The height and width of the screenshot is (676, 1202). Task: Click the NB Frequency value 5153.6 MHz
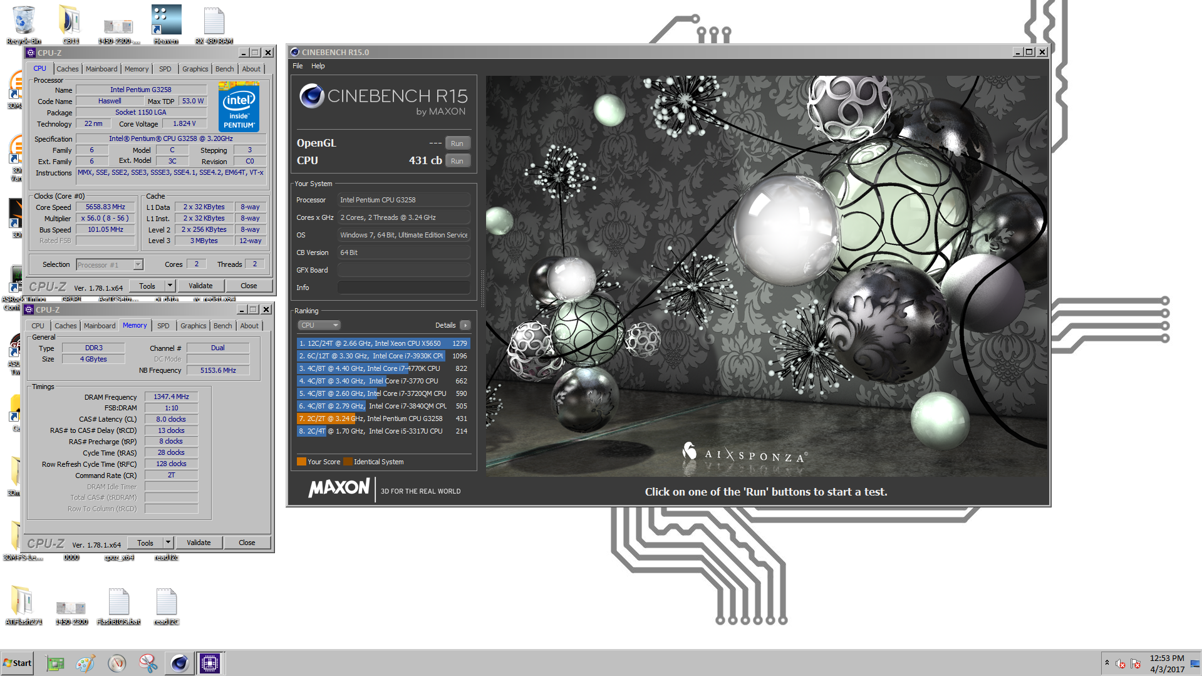pos(218,370)
